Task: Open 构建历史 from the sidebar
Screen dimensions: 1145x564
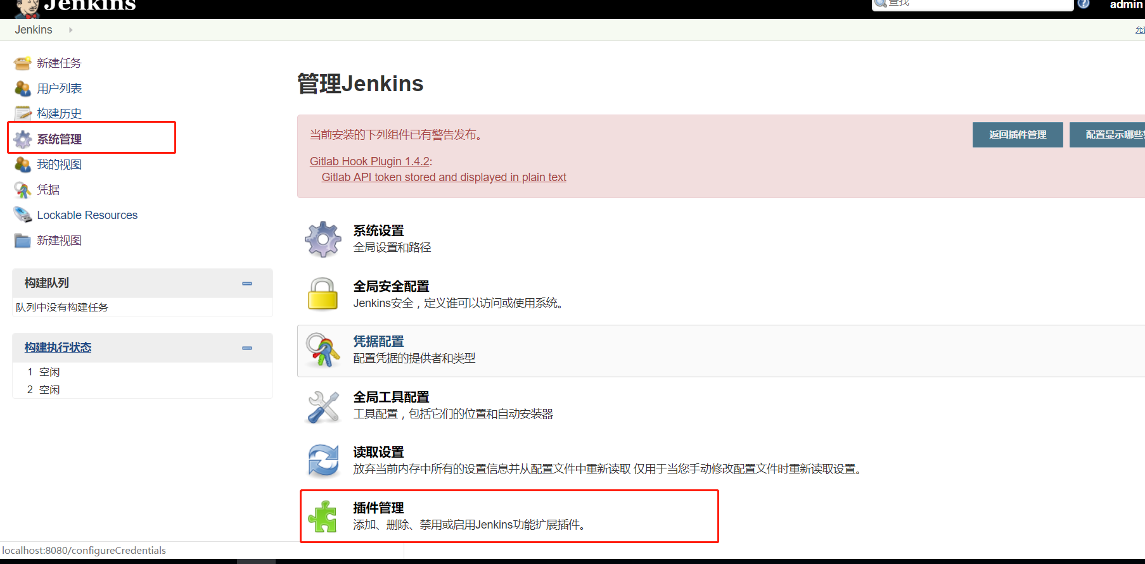Action: click(x=59, y=113)
